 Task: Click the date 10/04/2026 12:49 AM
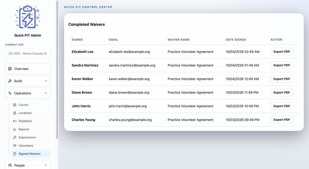coord(242,79)
